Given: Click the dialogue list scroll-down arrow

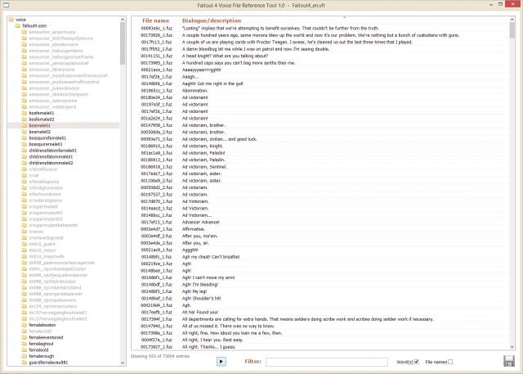Looking at the screenshot, I should pos(512,347).
